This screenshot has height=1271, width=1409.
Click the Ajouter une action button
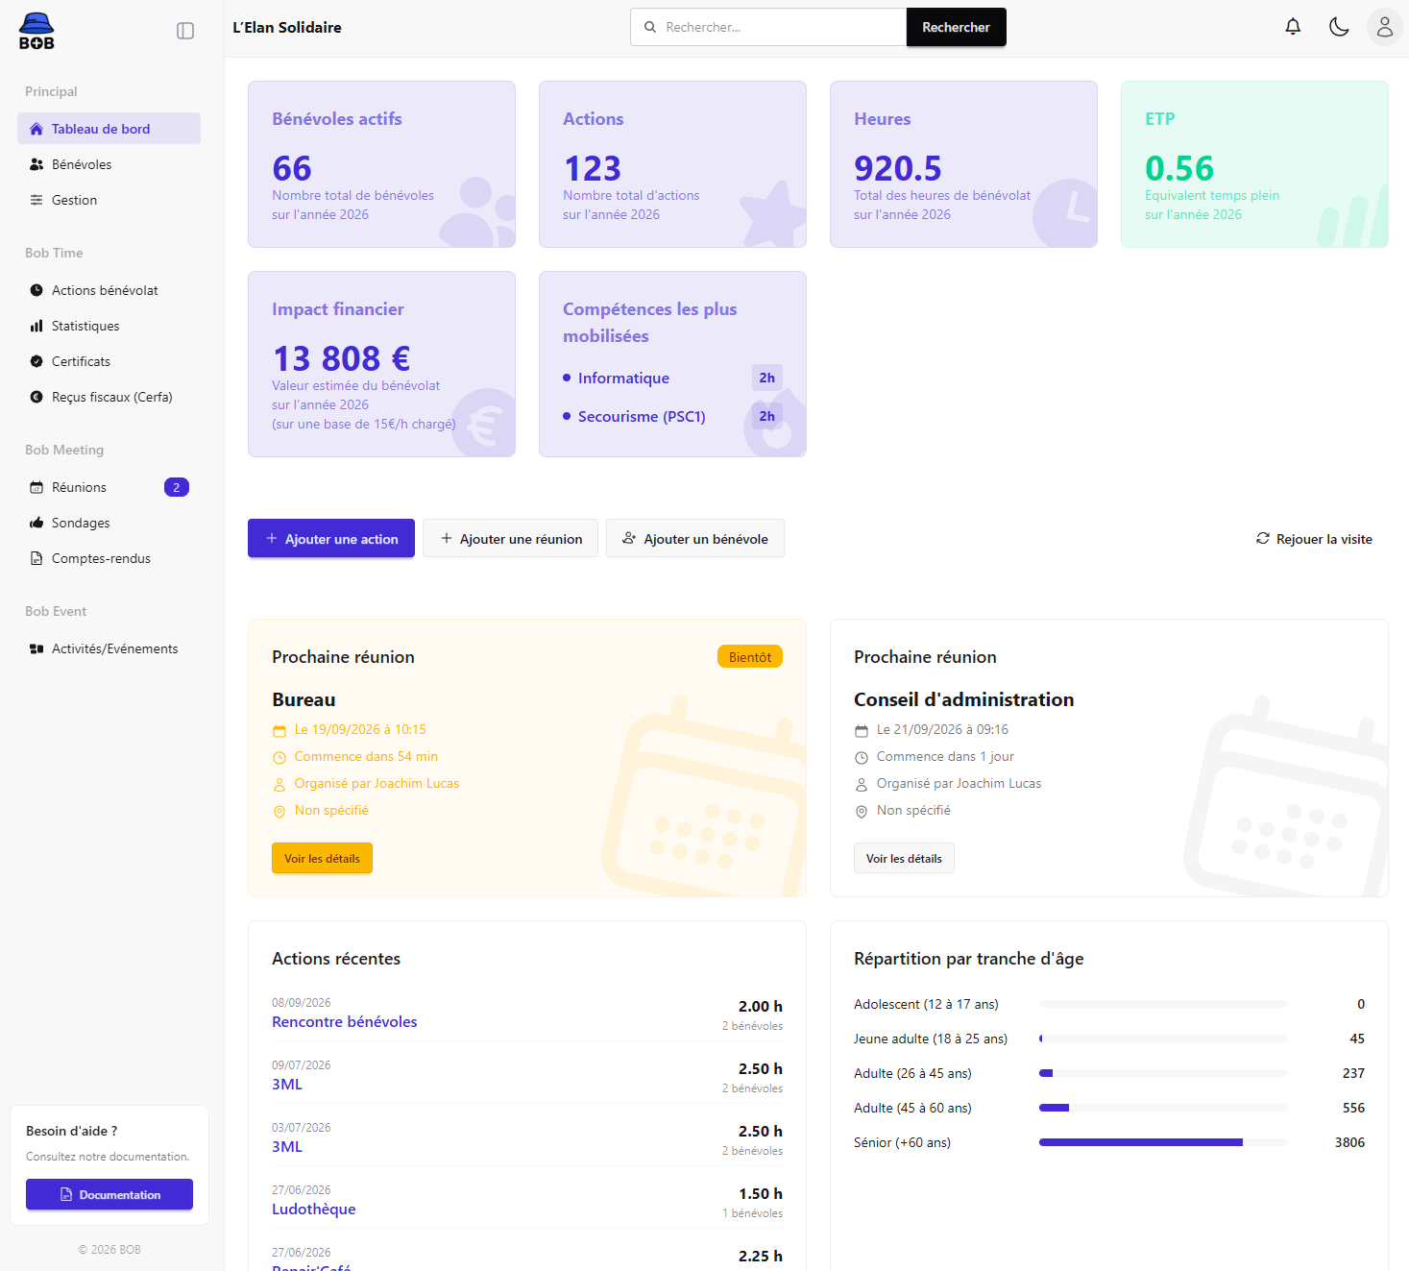[331, 538]
